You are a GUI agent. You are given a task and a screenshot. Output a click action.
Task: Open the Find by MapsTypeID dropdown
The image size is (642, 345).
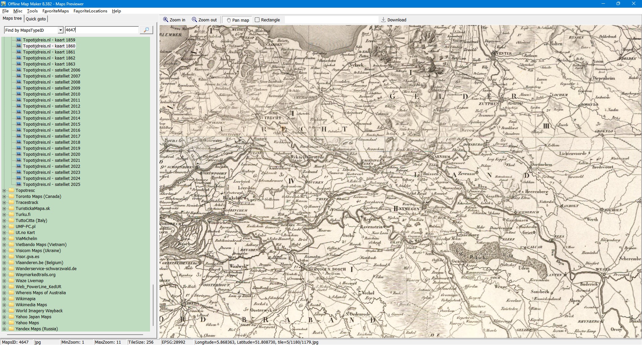coord(61,30)
